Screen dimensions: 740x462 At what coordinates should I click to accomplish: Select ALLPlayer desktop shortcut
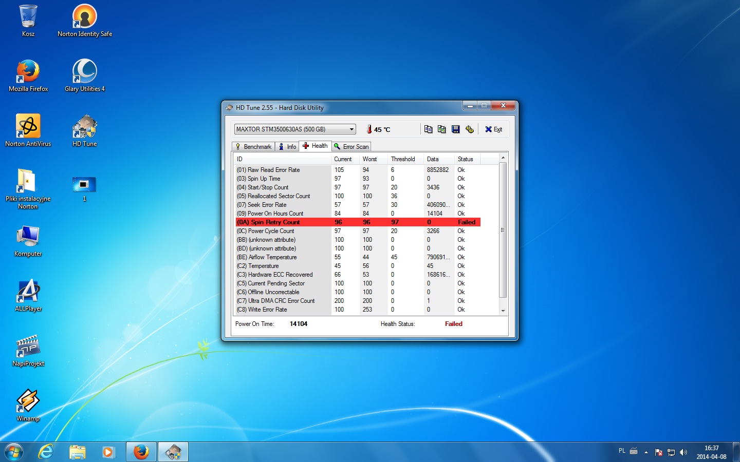[x=28, y=296]
